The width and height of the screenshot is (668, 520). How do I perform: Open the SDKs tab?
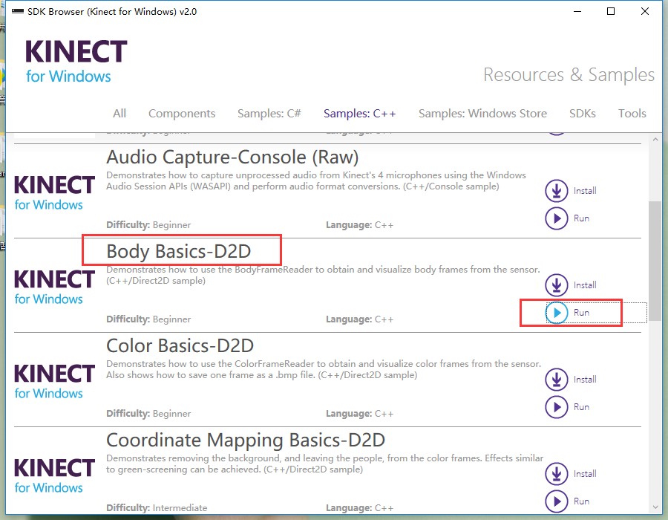pos(583,113)
